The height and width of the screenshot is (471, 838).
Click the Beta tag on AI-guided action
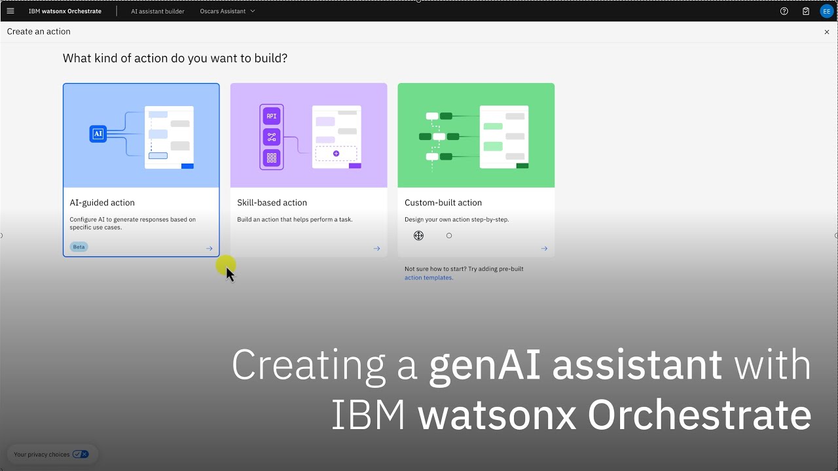tap(79, 247)
